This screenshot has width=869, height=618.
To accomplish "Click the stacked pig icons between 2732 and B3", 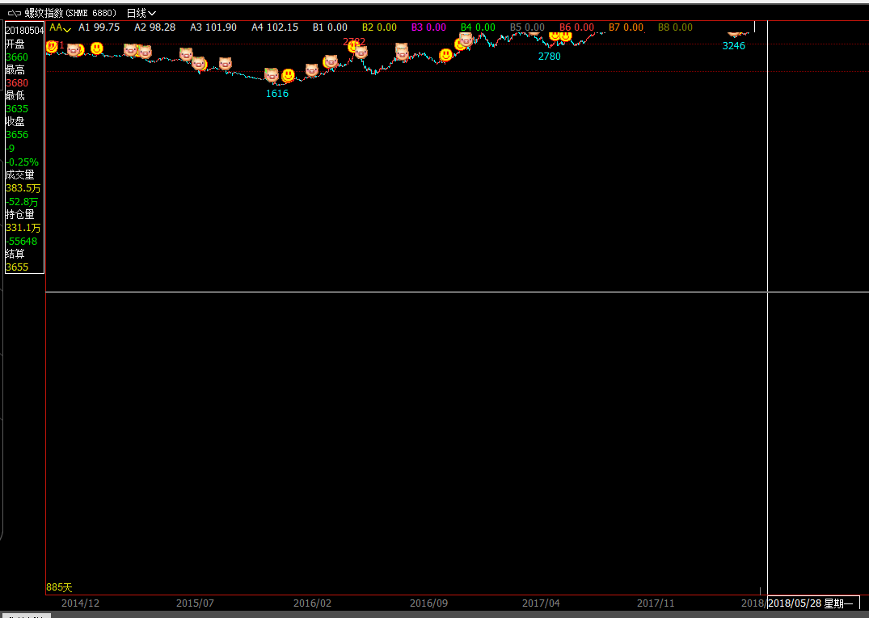I will (x=402, y=52).
